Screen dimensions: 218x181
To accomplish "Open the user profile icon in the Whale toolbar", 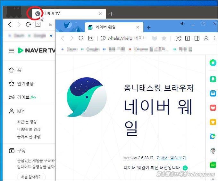I will coord(206,38).
